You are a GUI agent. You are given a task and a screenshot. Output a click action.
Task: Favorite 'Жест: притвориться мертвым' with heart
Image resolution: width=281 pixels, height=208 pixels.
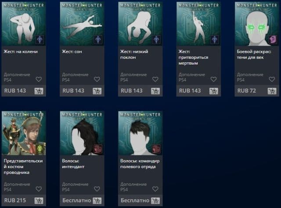[x=213, y=79]
